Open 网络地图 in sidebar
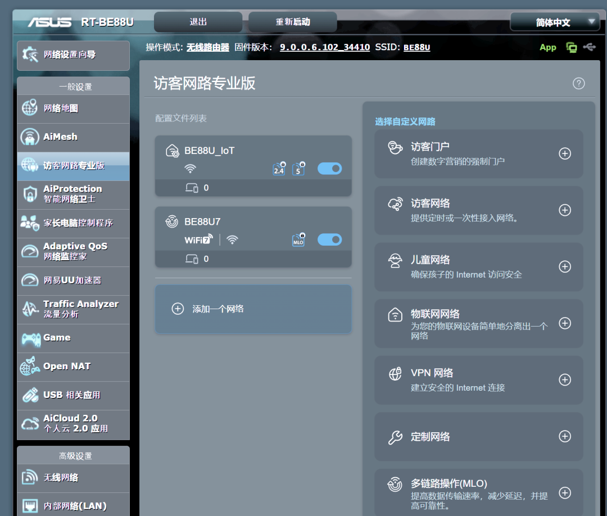Viewport: 607px width, 516px height. [x=73, y=109]
